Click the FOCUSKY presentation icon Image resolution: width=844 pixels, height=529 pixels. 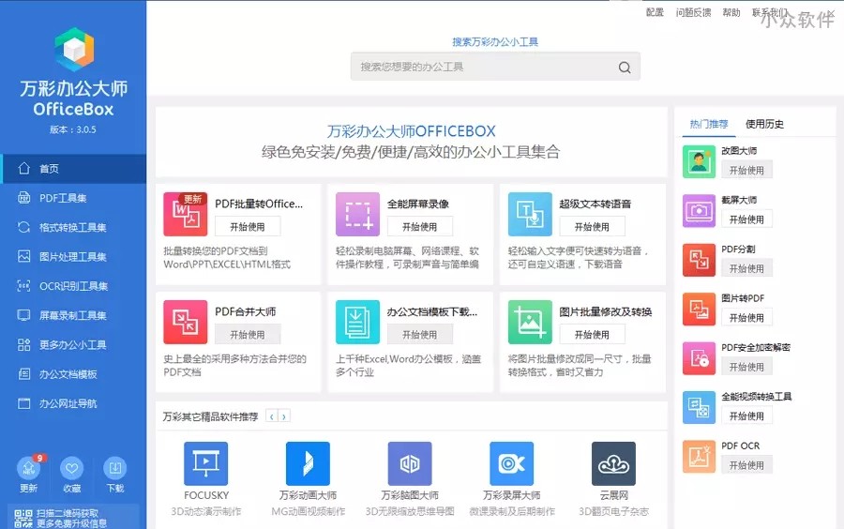[x=205, y=463]
